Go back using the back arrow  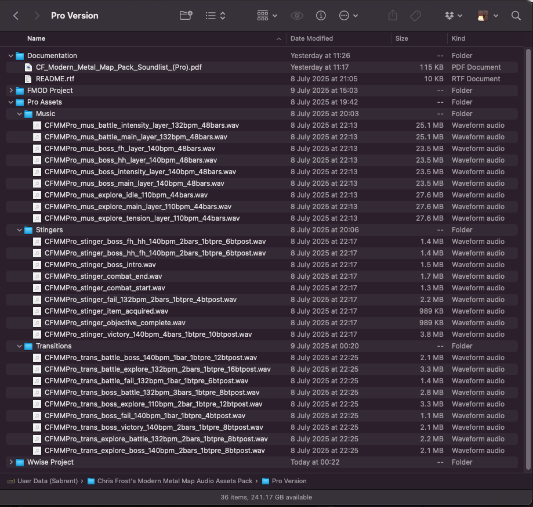[16, 16]
